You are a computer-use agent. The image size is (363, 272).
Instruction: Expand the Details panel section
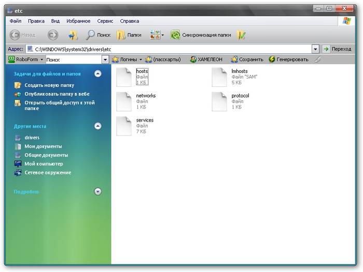pyautogui.click(x=97, y=191)
